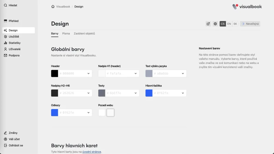Expand the Texty color dropdown
Image resolution: width=274 pixels, height=154 pixels.
[136, 93]
